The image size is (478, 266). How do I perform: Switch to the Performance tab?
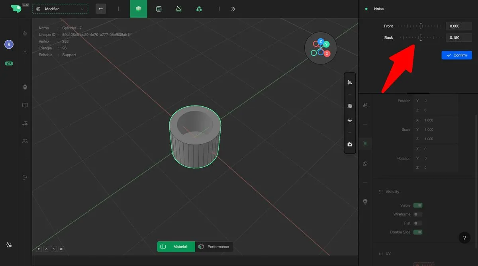[214, 247]
